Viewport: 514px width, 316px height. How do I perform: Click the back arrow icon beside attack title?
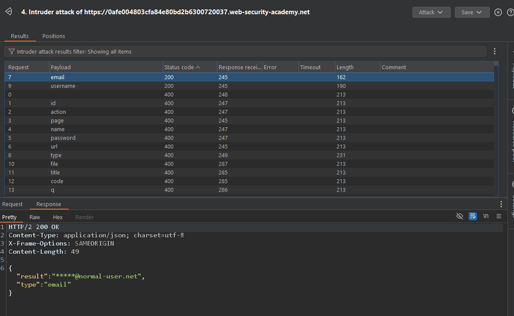9,12
